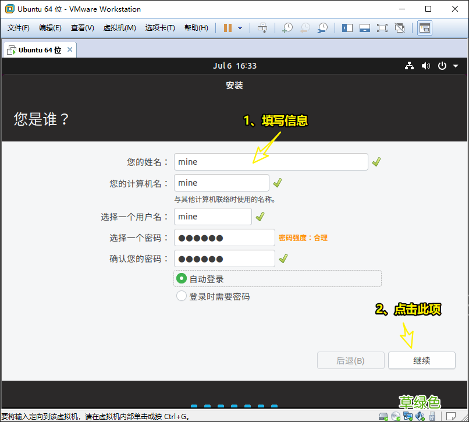This screenshot has width=469, height=422.
Task: Click the Ubuntu power icon
Action: click(442, 66)
